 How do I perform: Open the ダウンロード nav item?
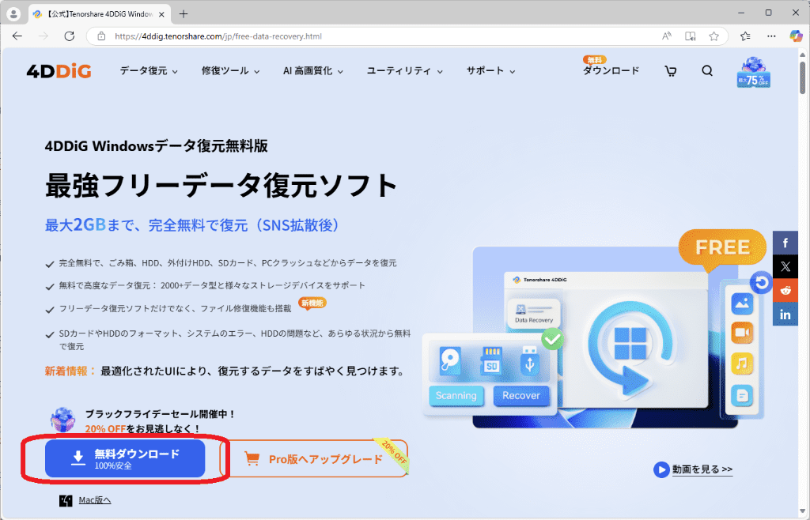coord(611,70)
